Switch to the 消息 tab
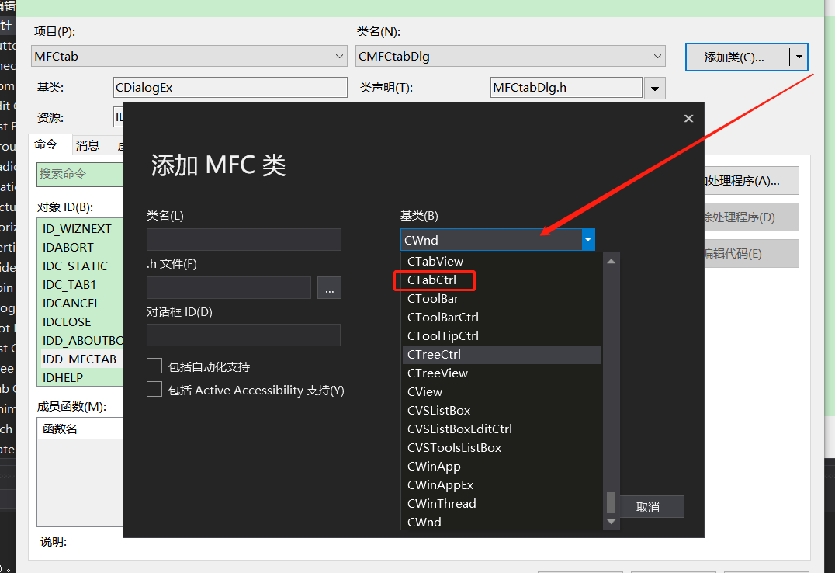This screenshot has width=835, height=573. point(89,144)
